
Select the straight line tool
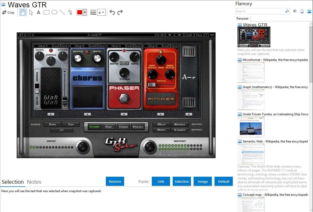[x=62, y=12]
